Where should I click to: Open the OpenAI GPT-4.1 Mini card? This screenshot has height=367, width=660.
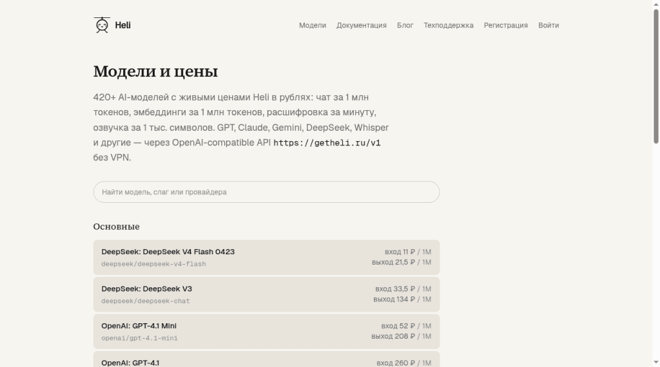tap(266, 332)
